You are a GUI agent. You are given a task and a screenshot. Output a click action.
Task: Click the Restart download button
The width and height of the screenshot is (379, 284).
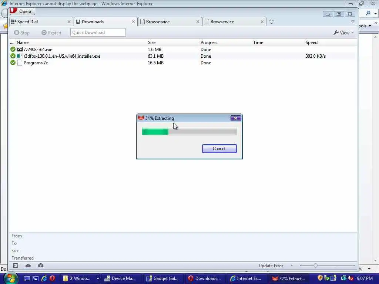(51, 33)
